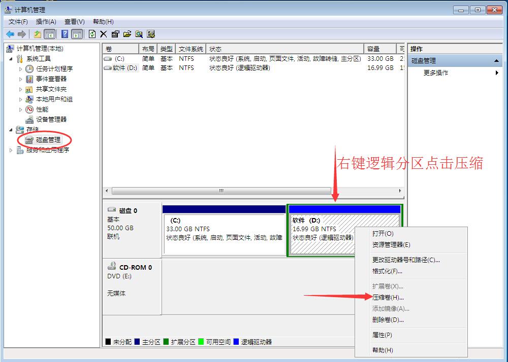Click the scrollbar right arrow in volume list
The width and height of the screenshot is (508, 362).
click(400, 191)
